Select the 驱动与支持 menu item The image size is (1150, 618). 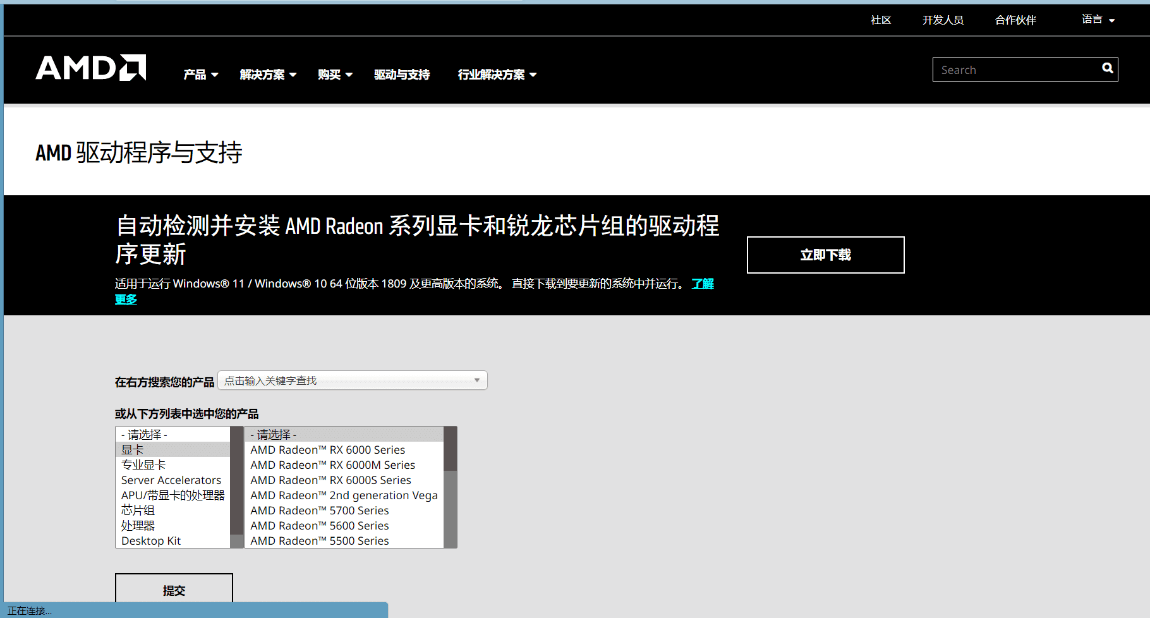[x=402, y=75]
